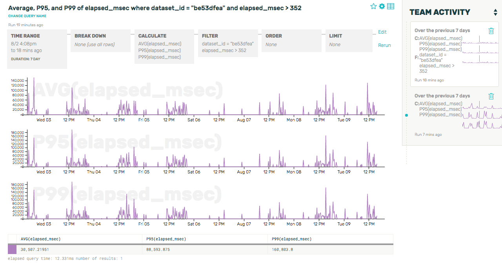Image resolution: width=502 pixels, height=274 pixels.
Task: Click the table view icon near the star
Action: [391, 6]
